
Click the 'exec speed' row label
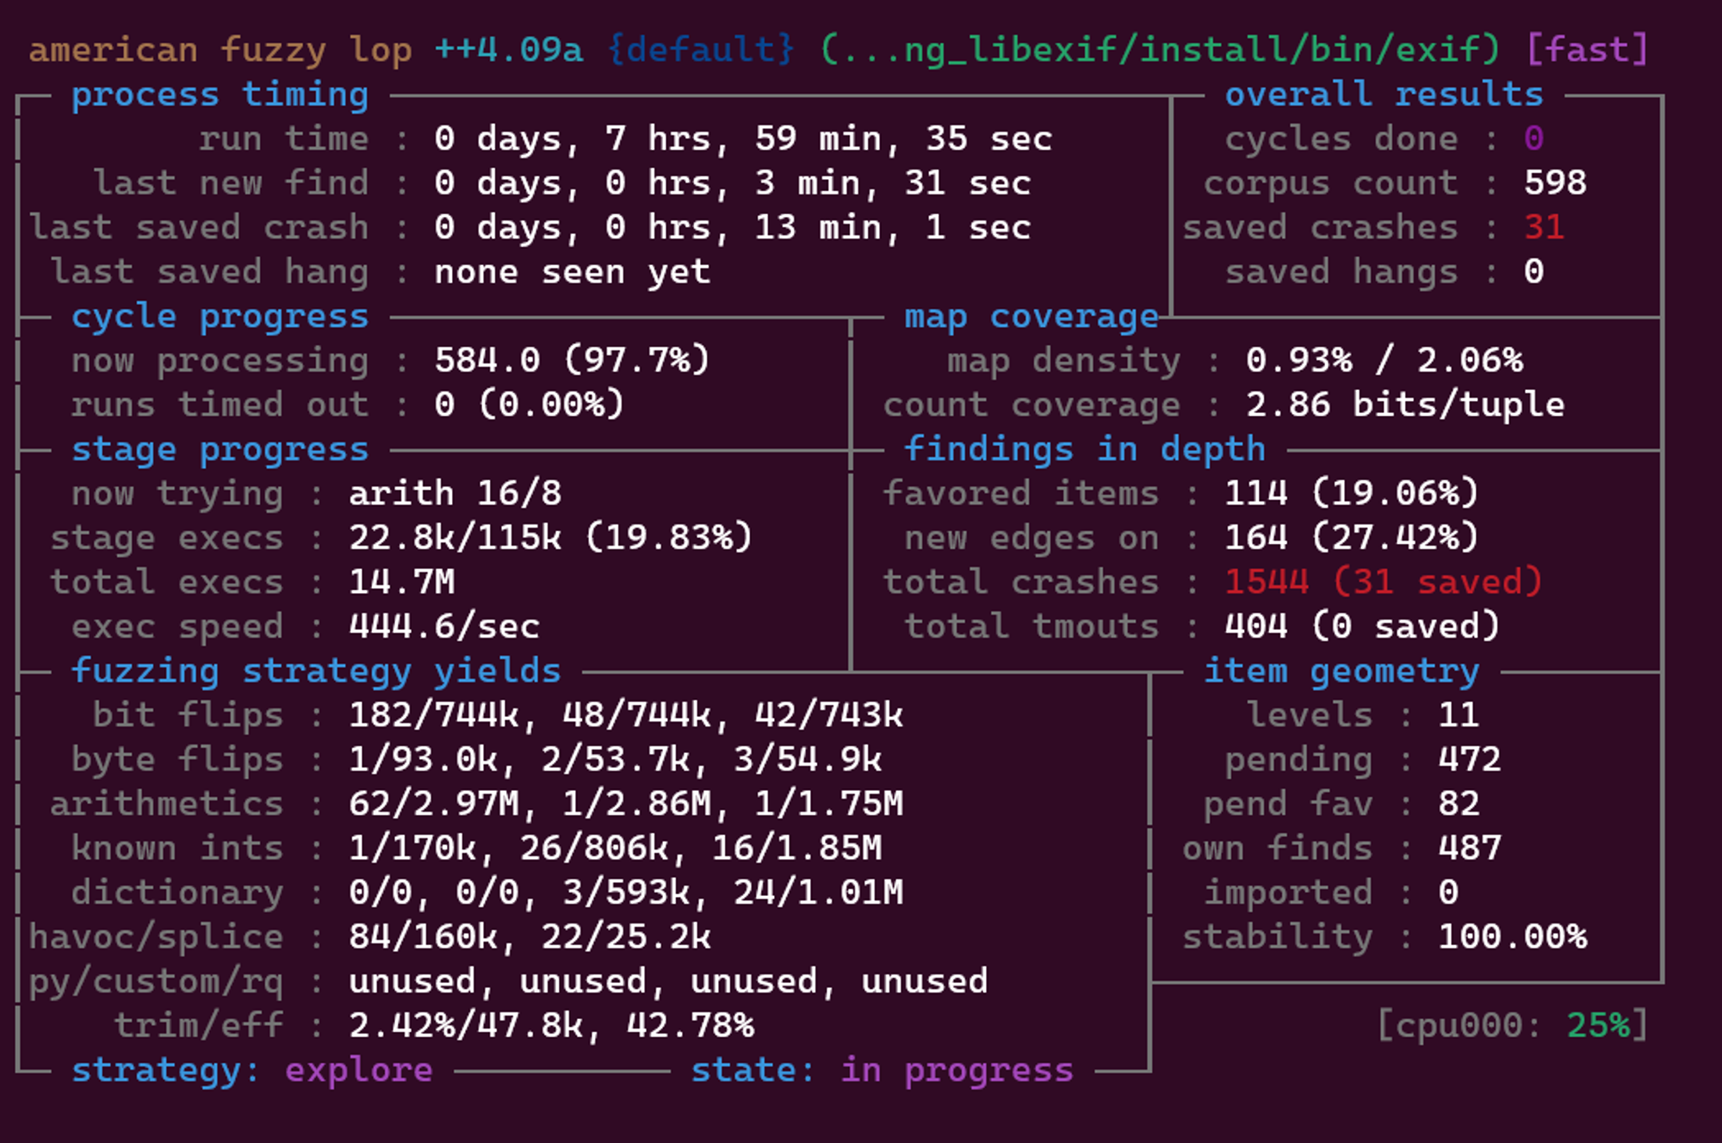177,627
